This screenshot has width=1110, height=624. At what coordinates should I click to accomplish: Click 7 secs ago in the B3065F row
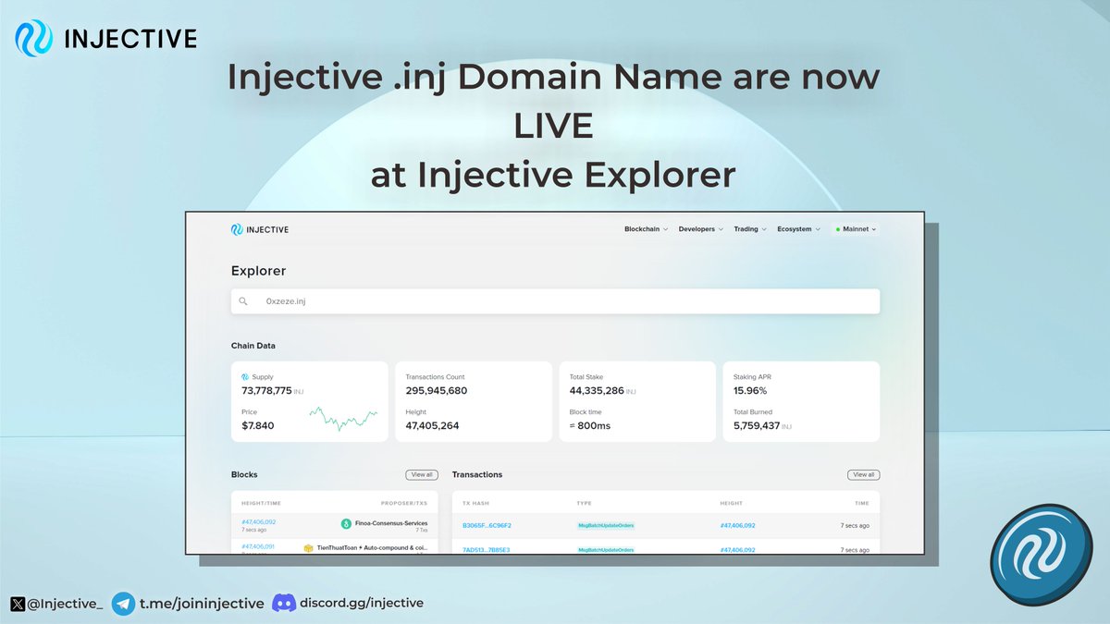click(855, 525)
